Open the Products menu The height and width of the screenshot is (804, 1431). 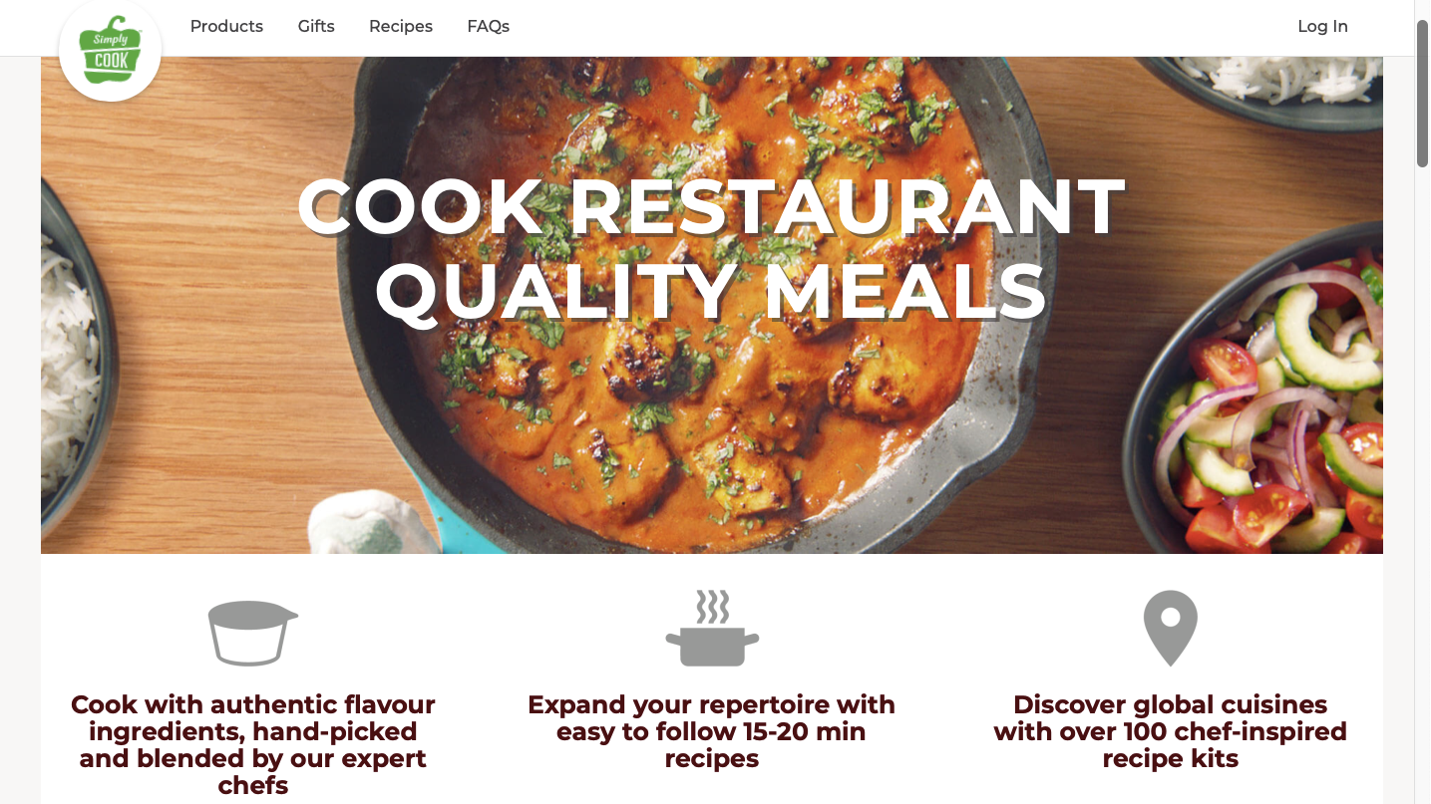pyautogui.click(x=226, y=27)
